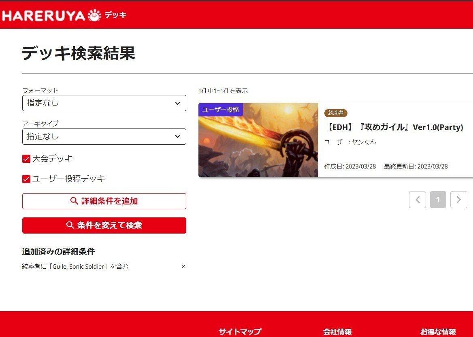473x337 pixels.
Task: Click the 1件中1~1件を表示 result count
Action: pyautogui.click(x=223, y=91)
